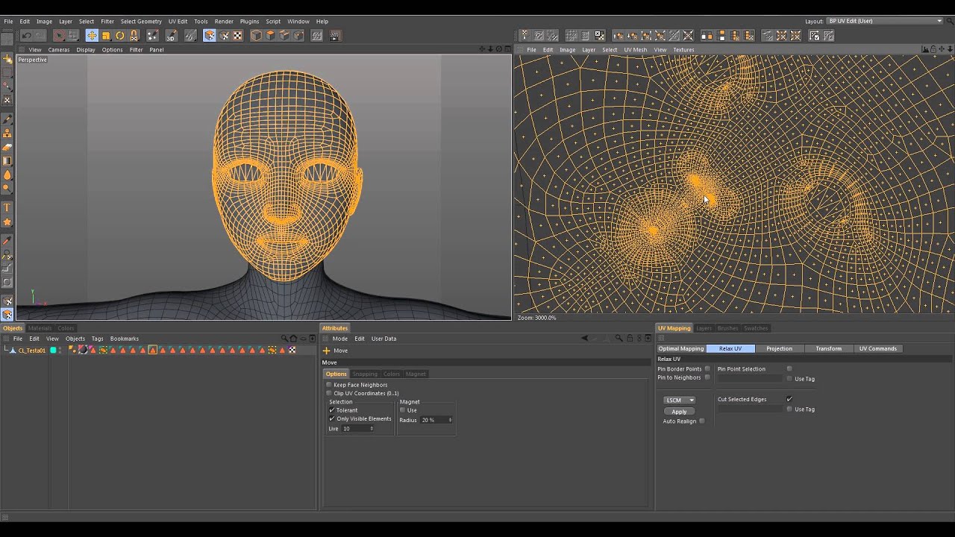
Task: Open the Layout dropdown BP UV Edit
Action: (x=885, y=21)
